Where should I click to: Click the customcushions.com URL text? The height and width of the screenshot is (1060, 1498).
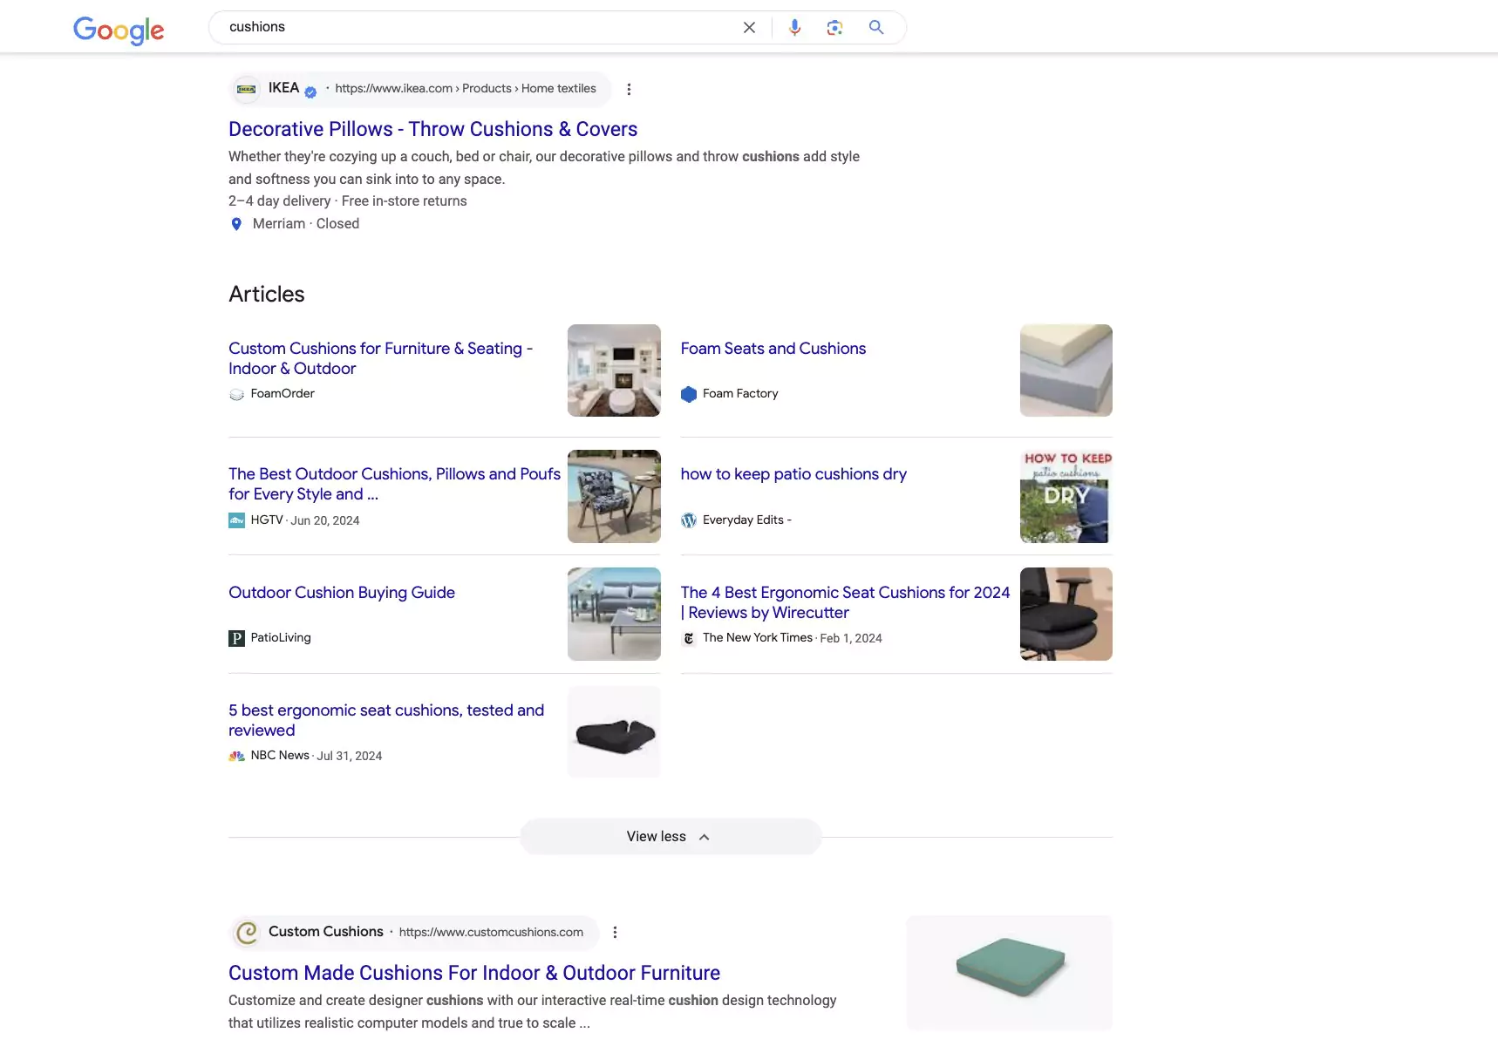click(491, 933)
